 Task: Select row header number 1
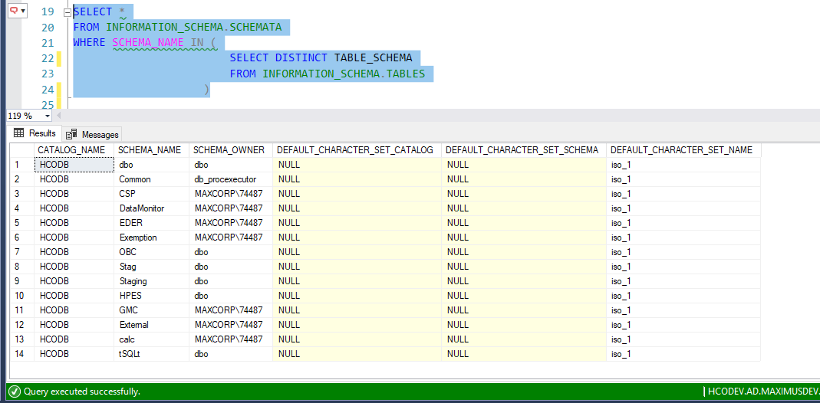[22, 165]
